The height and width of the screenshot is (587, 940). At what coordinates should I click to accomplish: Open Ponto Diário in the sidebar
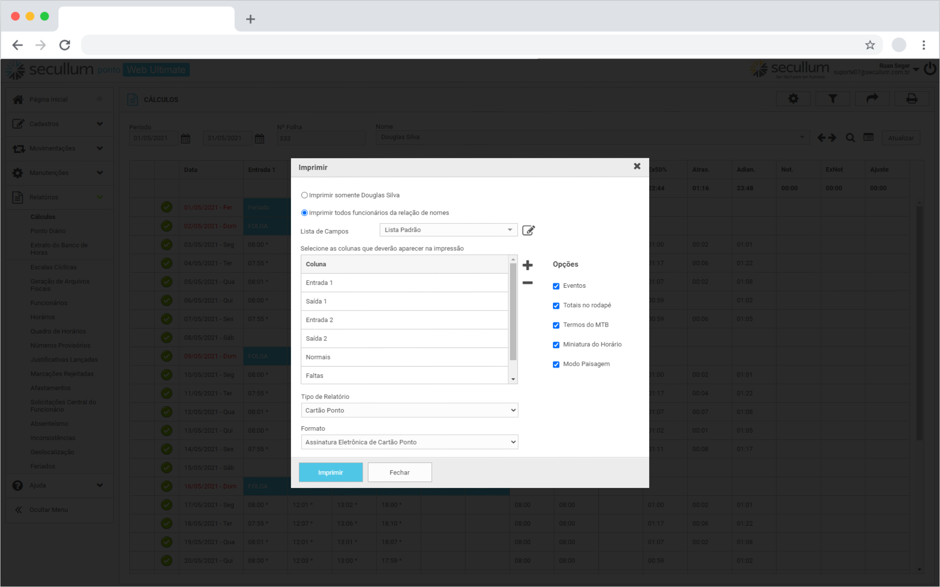(48, 231)
